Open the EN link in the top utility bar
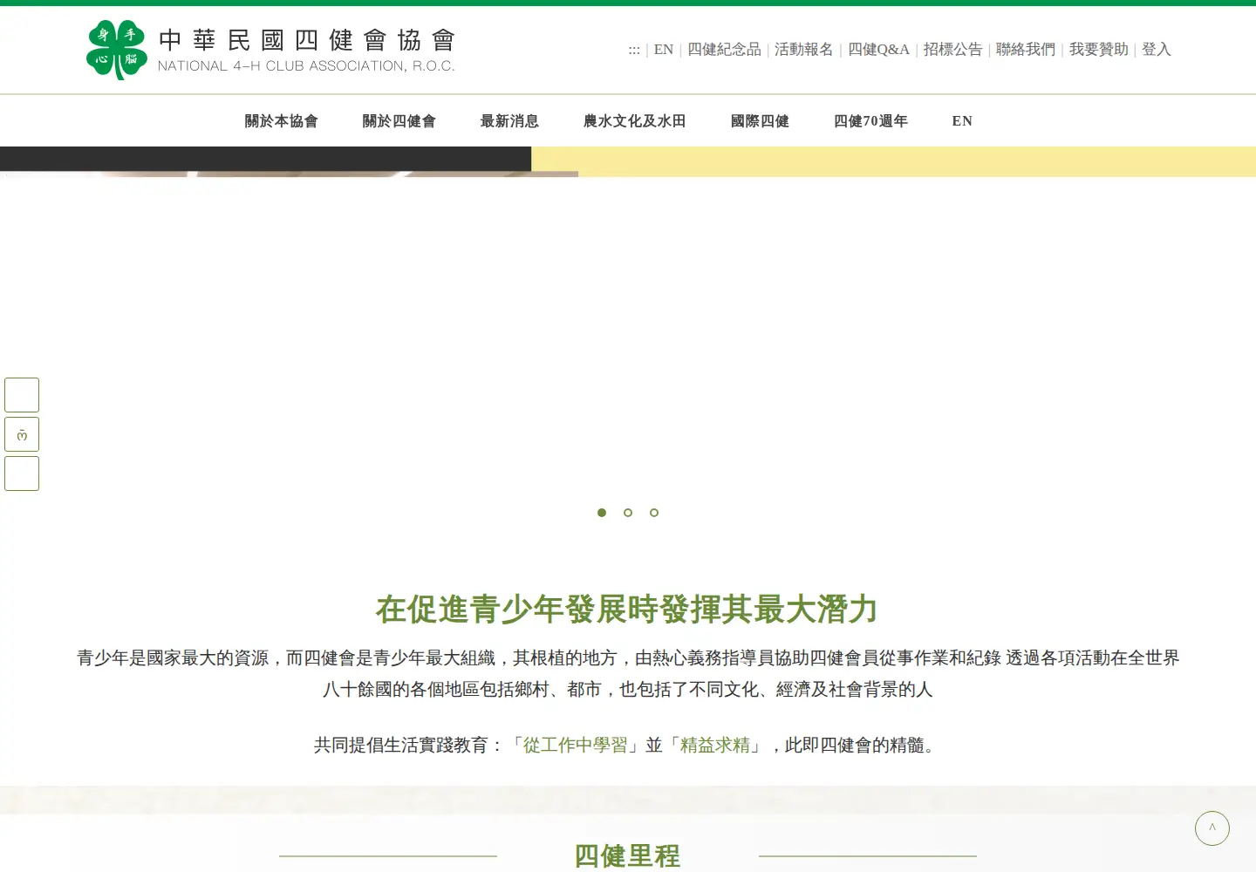The height and width of the screenshot is (872, 1256). coord(664,50)
